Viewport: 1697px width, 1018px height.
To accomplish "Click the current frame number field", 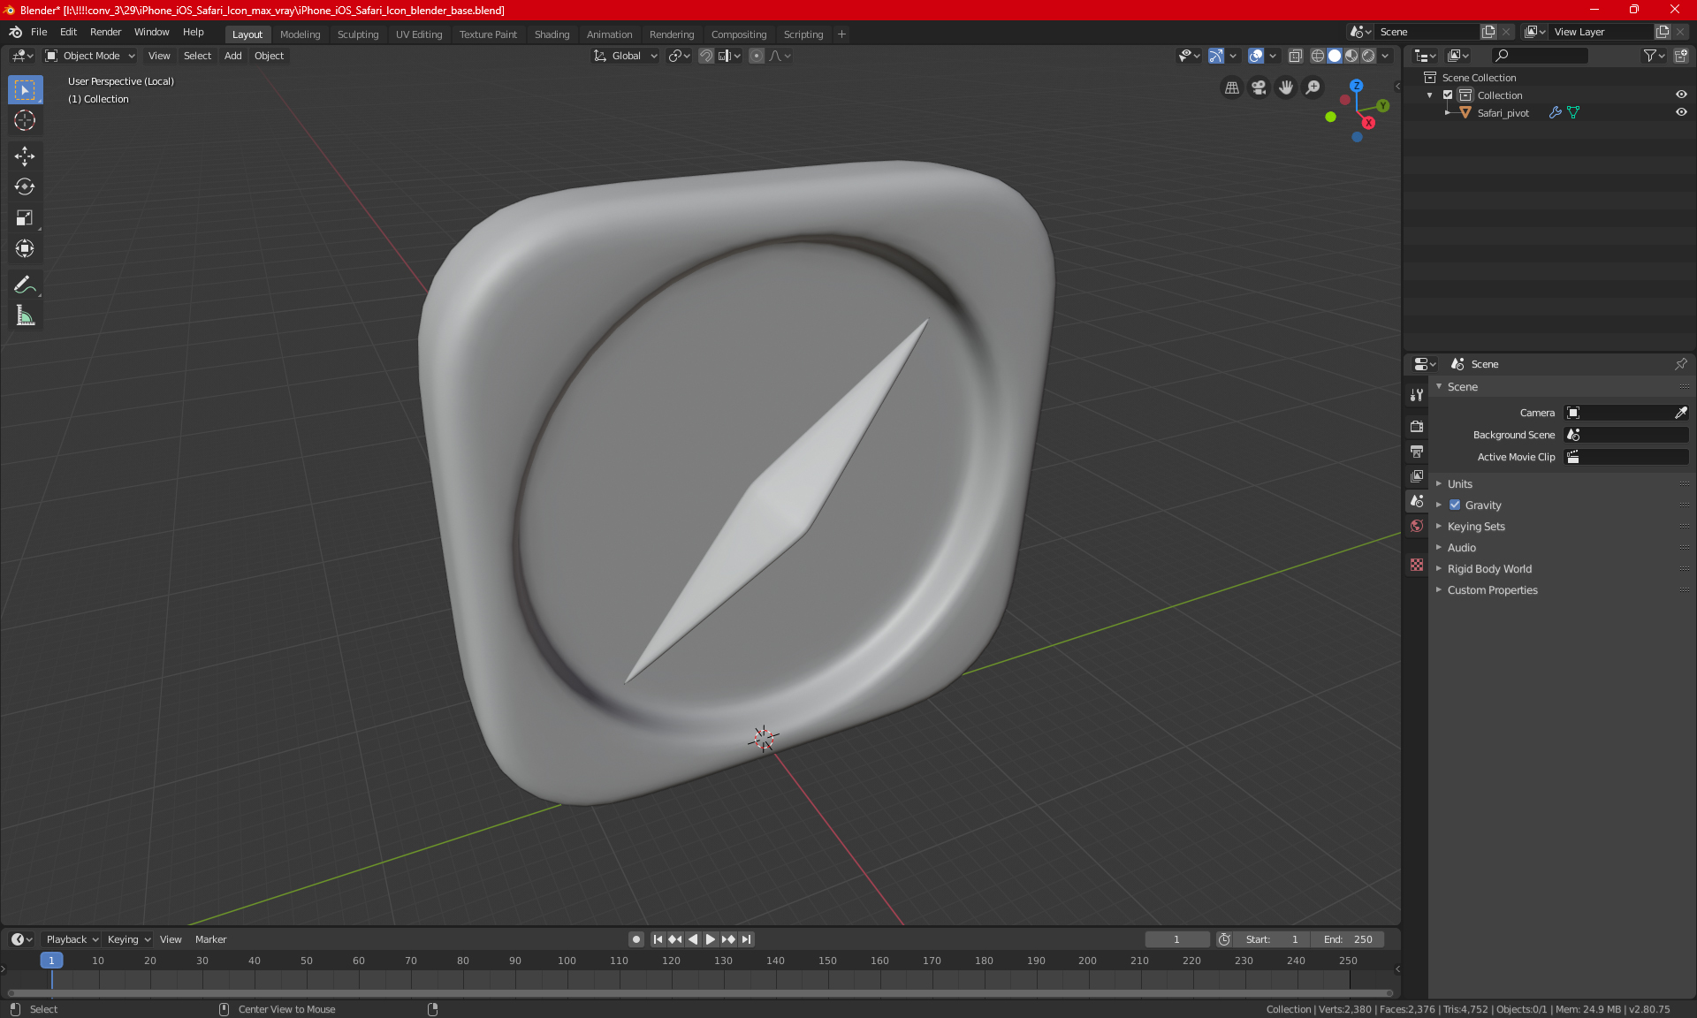I will (x=1177, y=939).
